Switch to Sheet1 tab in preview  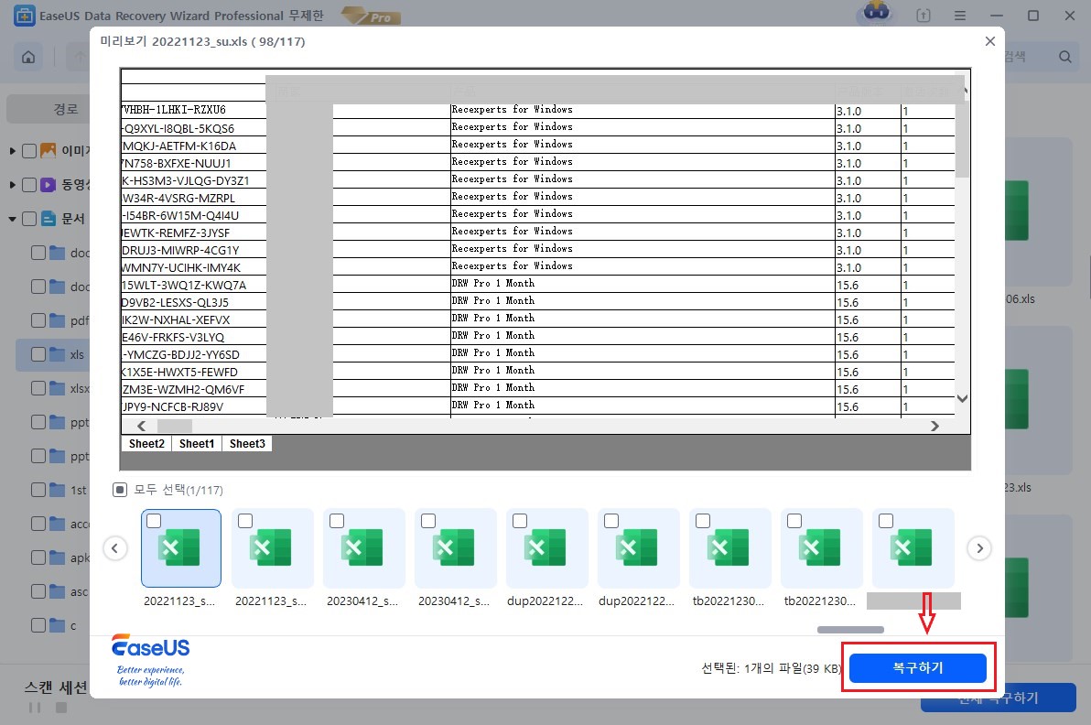[x=197, y=443]
